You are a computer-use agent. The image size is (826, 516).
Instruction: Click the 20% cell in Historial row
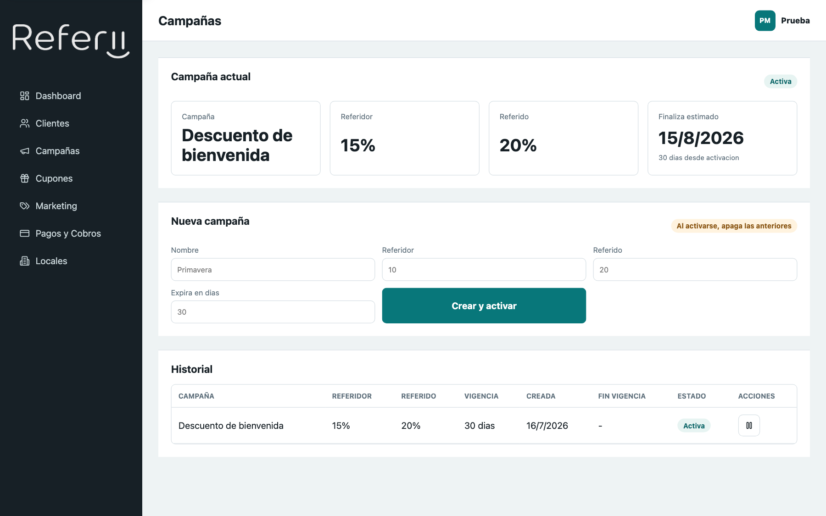pos(411,426)
